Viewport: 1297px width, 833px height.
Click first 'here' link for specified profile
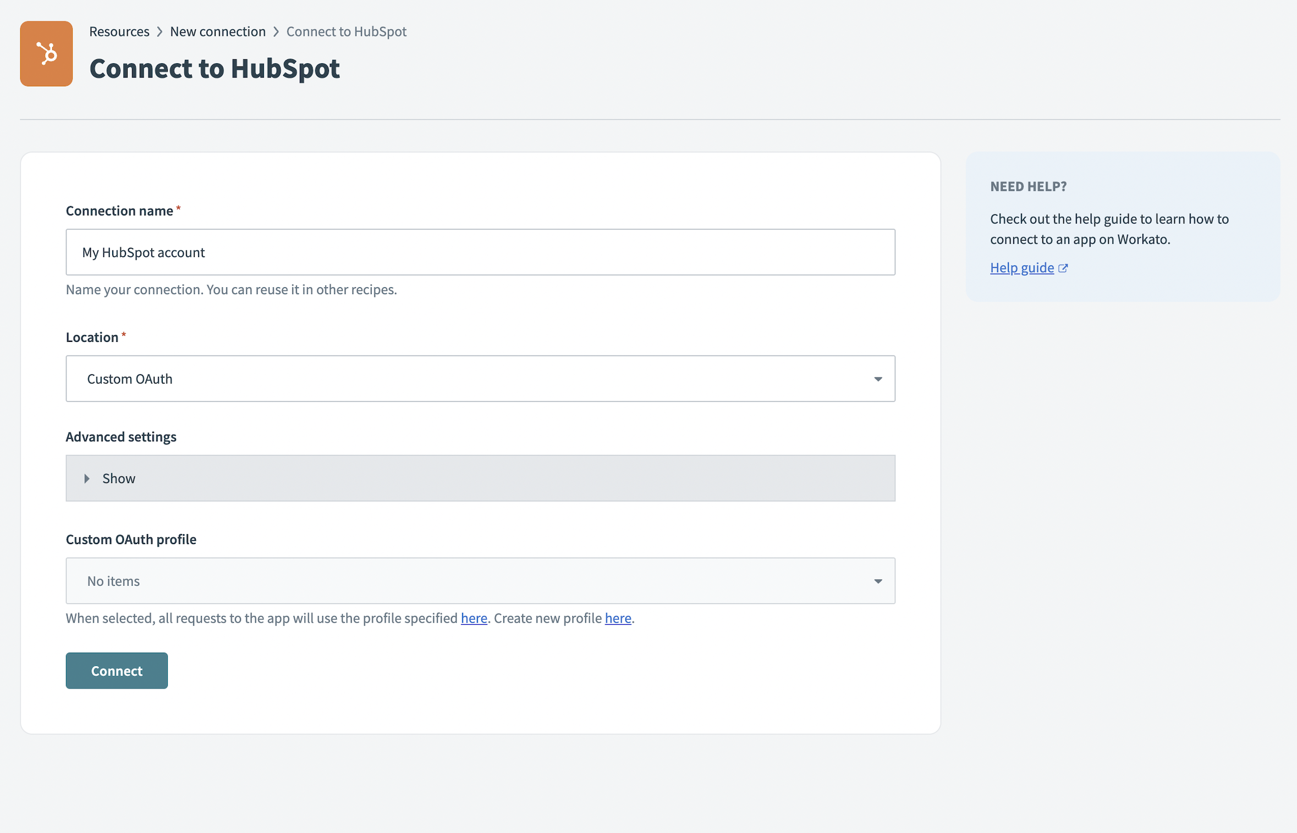point(474,618)
